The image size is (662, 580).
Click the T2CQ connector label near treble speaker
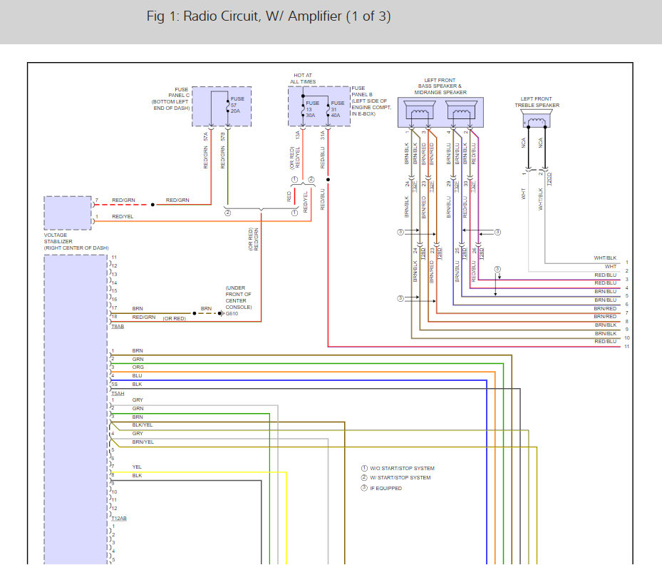click(x=549, y=179)
